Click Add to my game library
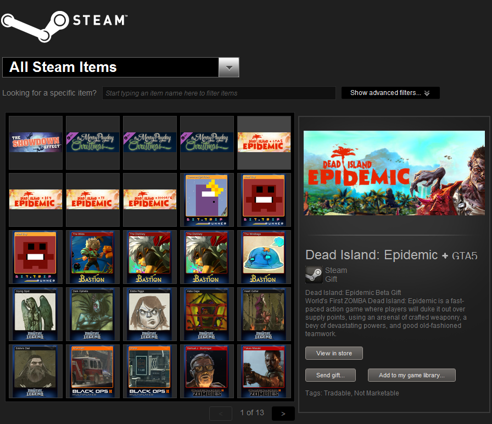Screen dimensions: 492x424 tap(411, 375)
